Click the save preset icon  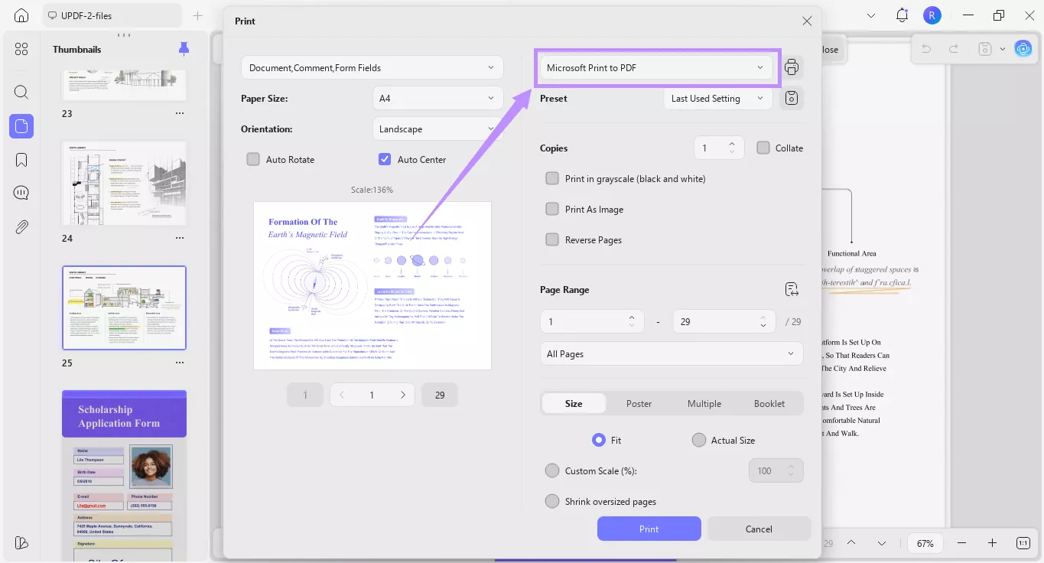792,99
